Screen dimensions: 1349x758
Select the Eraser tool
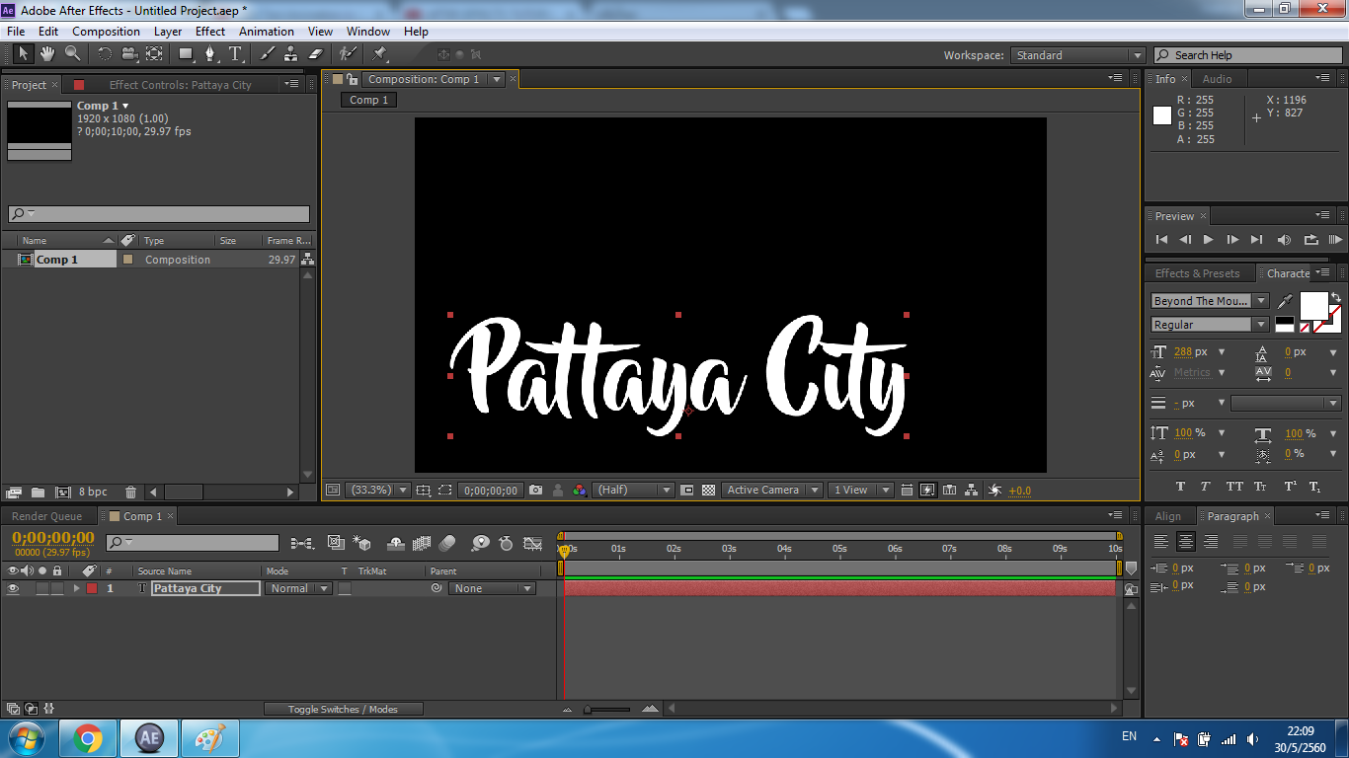coord(316,53)
